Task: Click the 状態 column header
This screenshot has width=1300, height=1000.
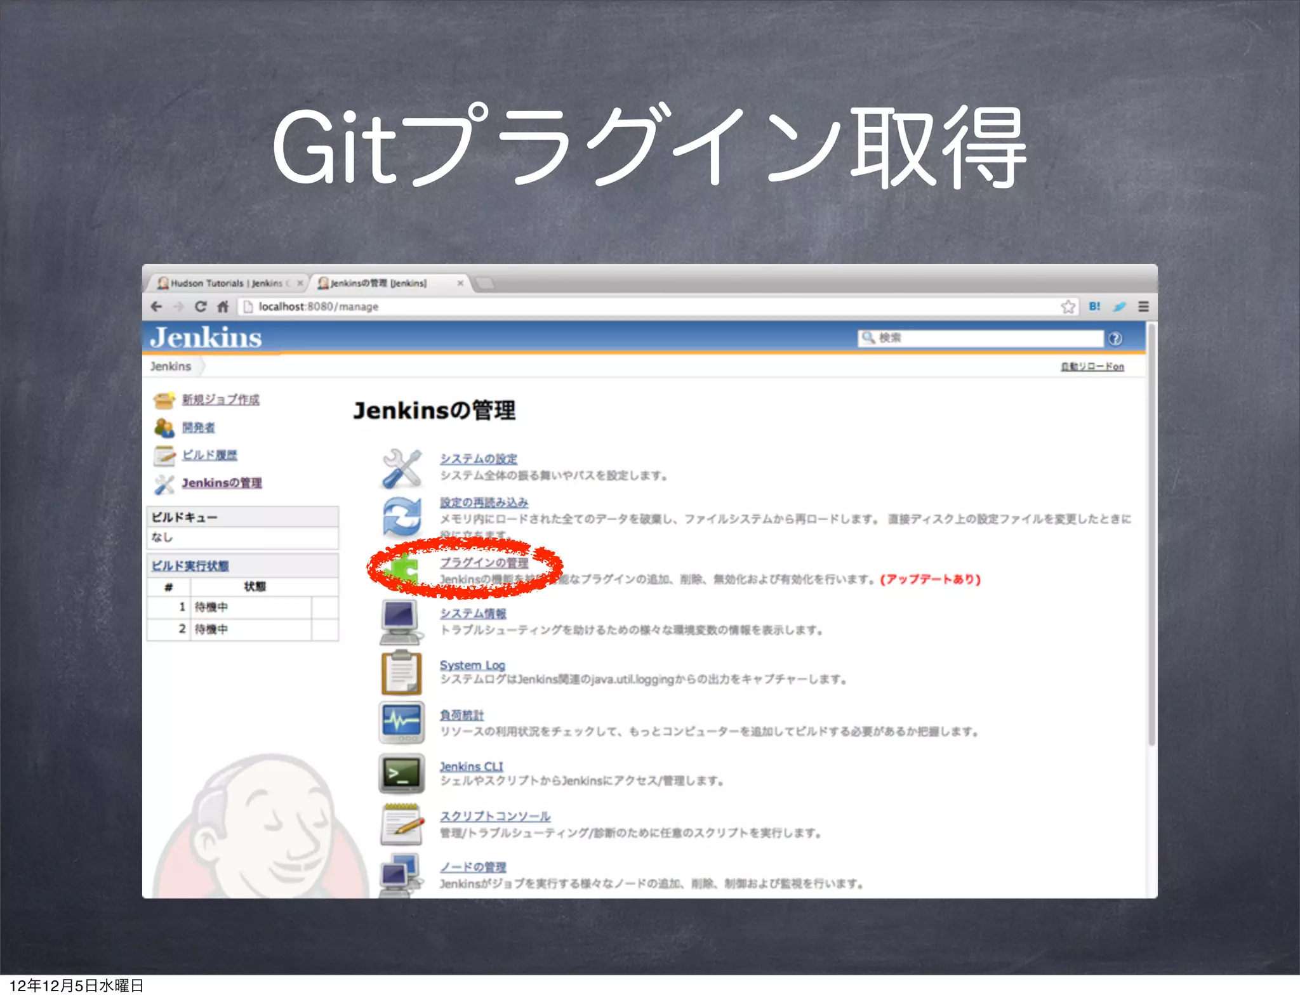Action: pyautogui.click(x=255, y=586)
